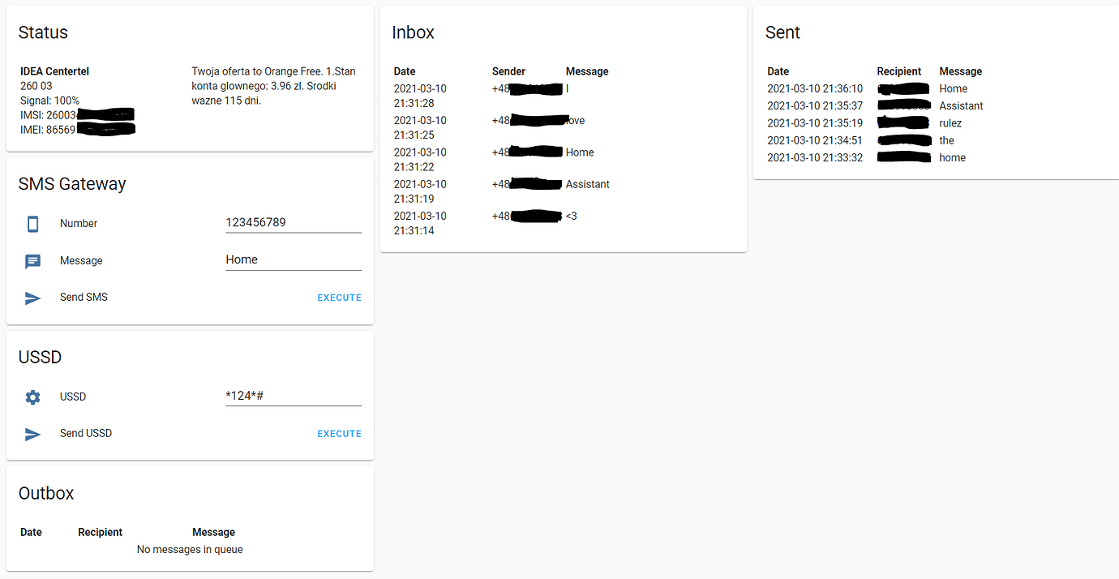The width and height of the screenshot is (1119, 579).
Task: Click EXECUTE to send the USSD code
Action: (339, 433)
